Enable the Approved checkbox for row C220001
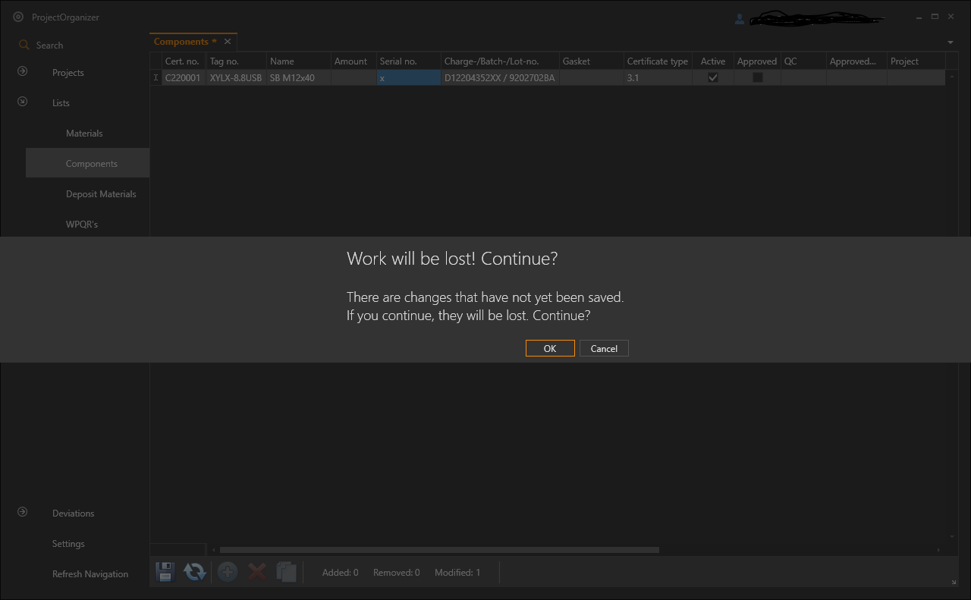Screen dimensions: 971x600 pyautogui.click(x=757, y=77)
